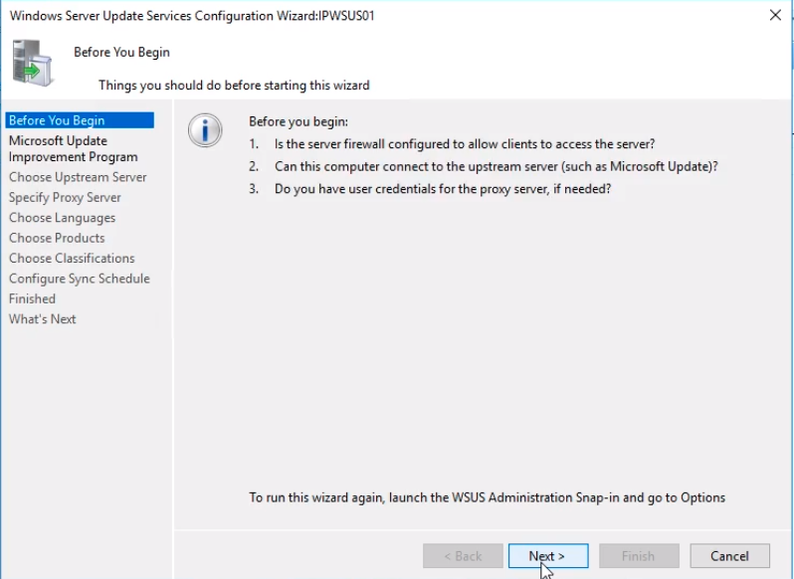Select the What's Next step
The width and height of the screenshot is (794, 579).
pos(42,318)
